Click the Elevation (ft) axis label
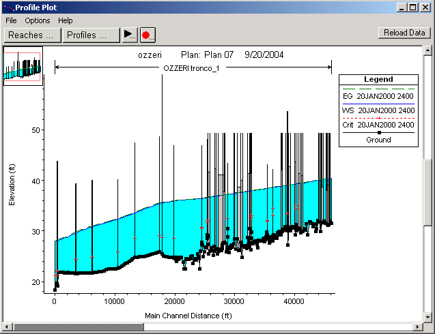The height and width of the screenshot is (334, 435). point(12,185)
